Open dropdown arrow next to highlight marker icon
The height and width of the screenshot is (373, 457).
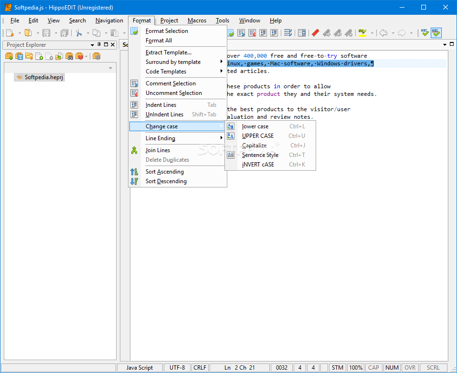(x=372, y=33)
